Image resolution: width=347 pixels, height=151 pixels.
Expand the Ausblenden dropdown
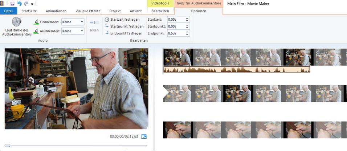(x=82, y=31)
